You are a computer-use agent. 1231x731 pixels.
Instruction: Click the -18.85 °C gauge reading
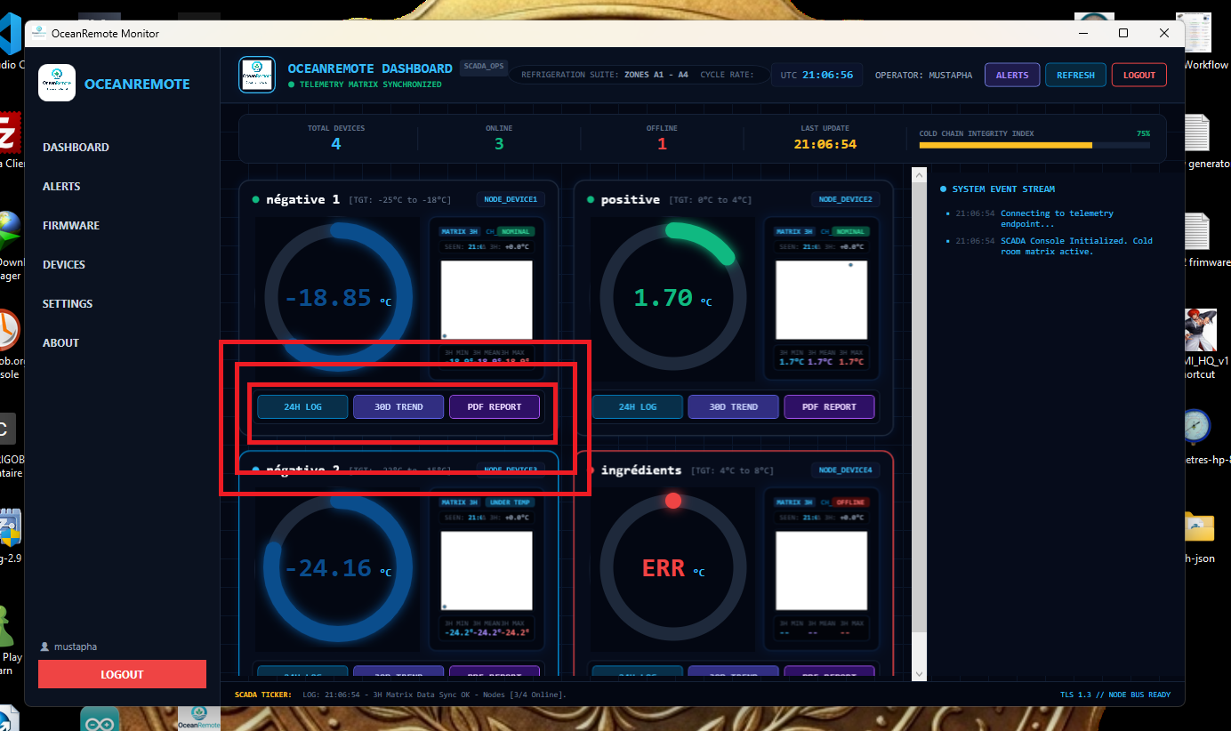click(x=338, y=298)
